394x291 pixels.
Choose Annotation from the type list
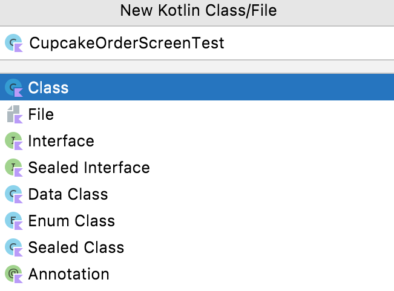point(68,274)
